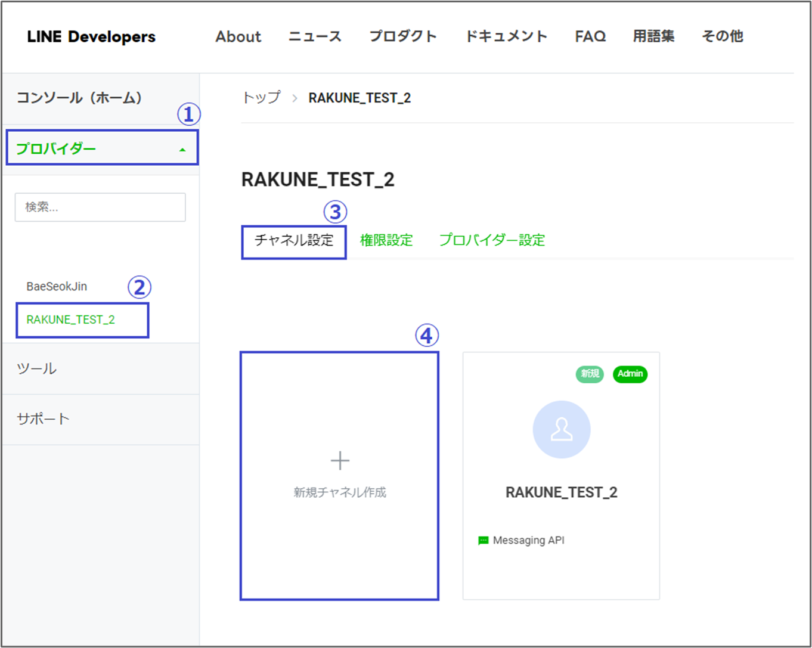This screenshot has width=812, height=648.
Task: Switch to チャネル設定 tab
Action: pyautogui.click(x=294, y=240)
